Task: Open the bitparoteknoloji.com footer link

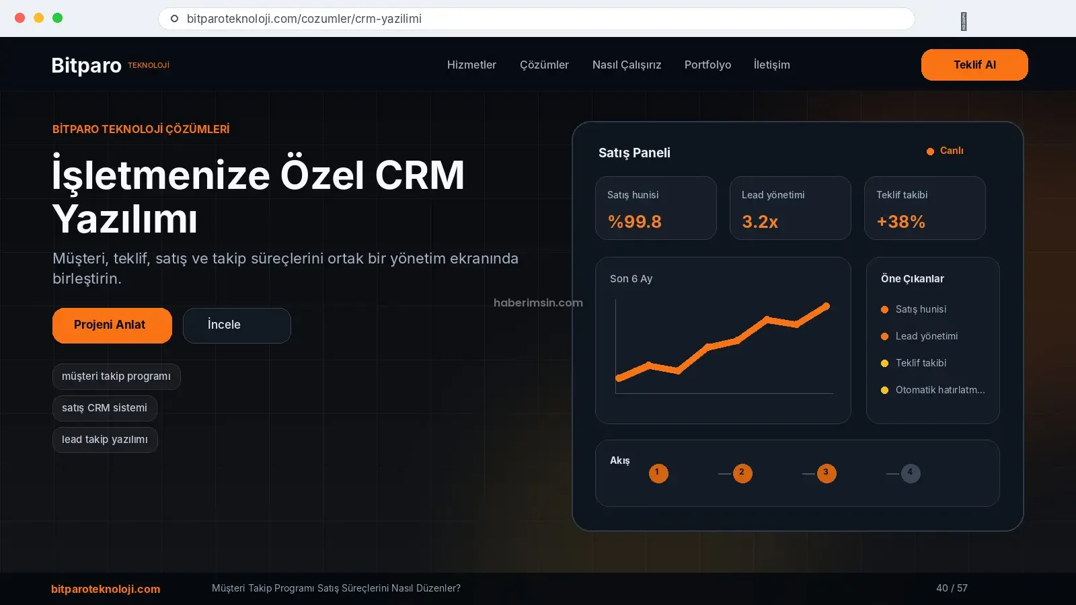Action: click(106, 589)
